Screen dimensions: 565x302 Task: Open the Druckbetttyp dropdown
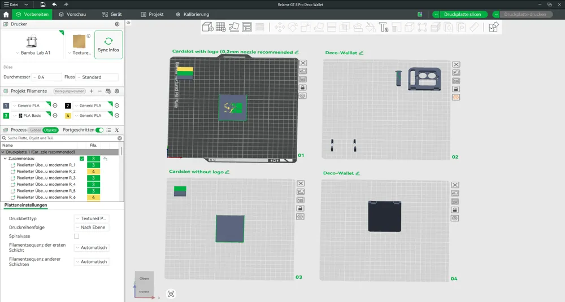(92, 218)
